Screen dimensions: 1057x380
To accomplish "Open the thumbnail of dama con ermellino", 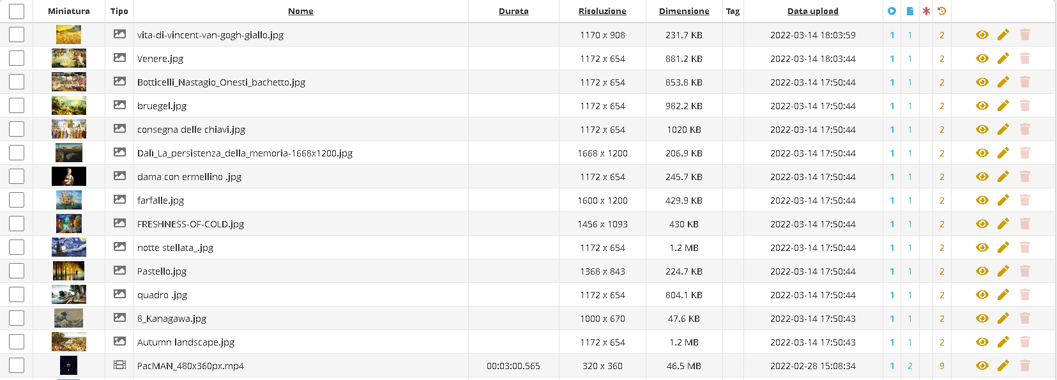I will click(69, 177).
